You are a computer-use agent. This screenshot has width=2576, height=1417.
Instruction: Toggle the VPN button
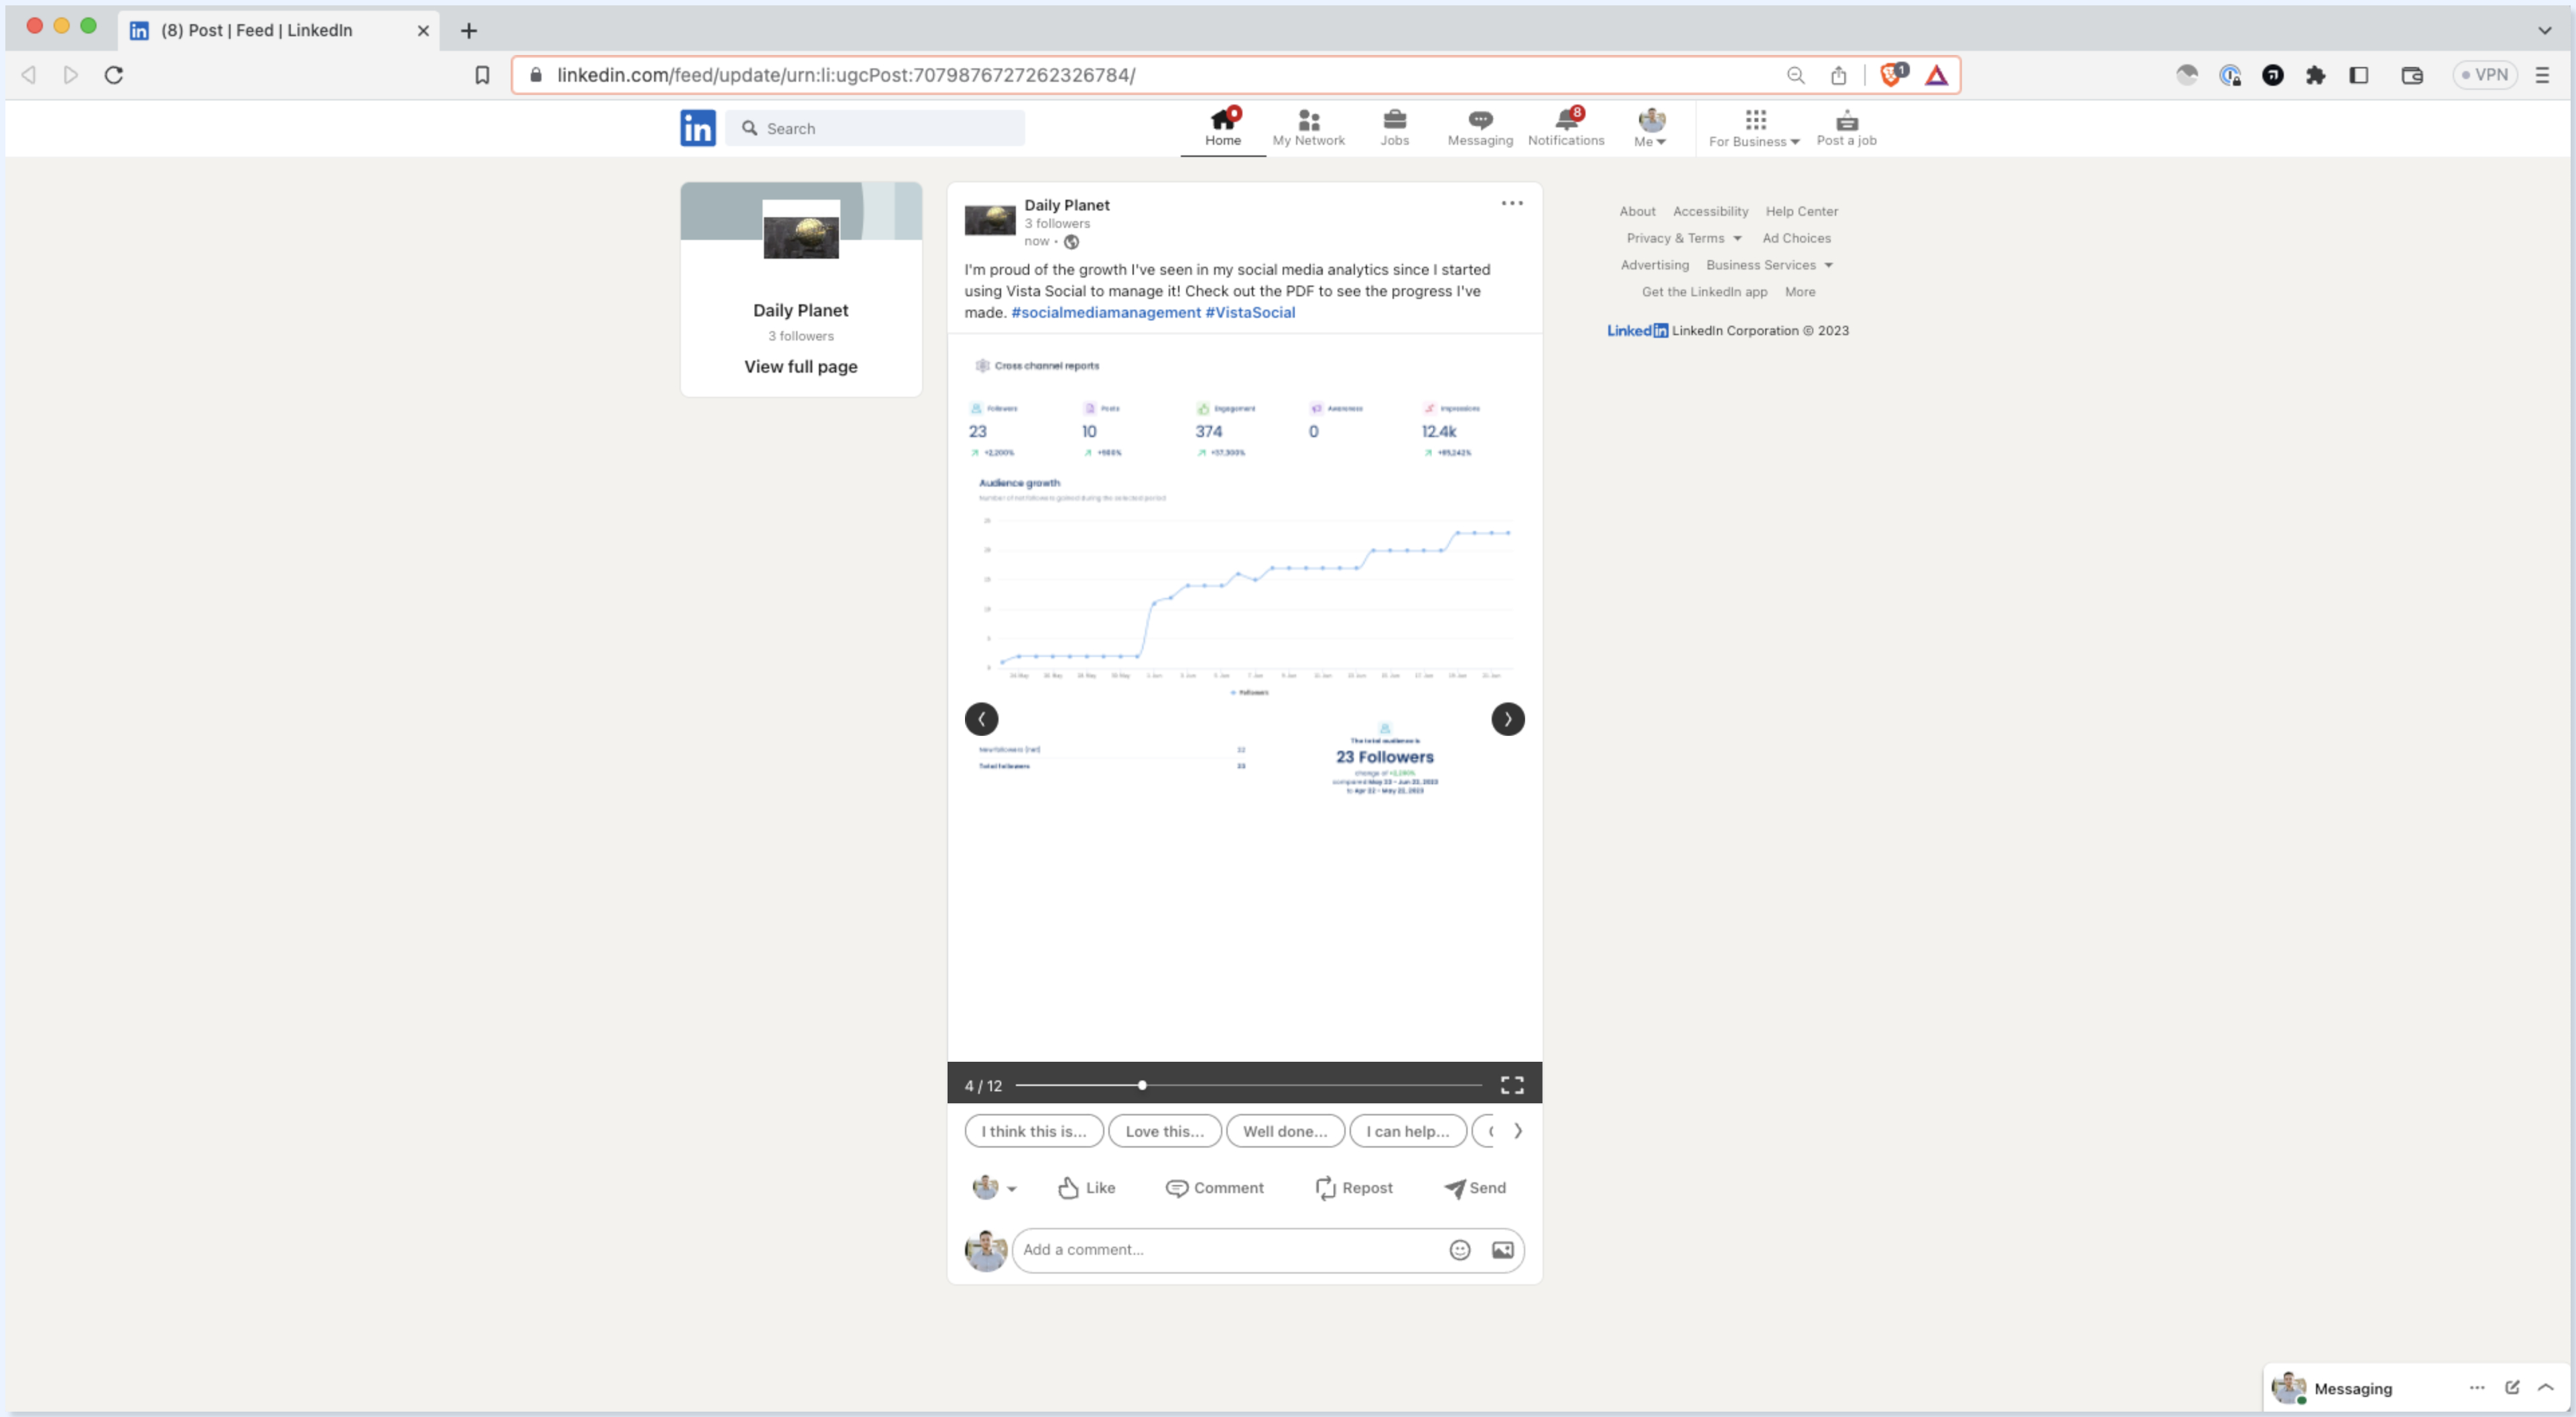[2484, 75]
